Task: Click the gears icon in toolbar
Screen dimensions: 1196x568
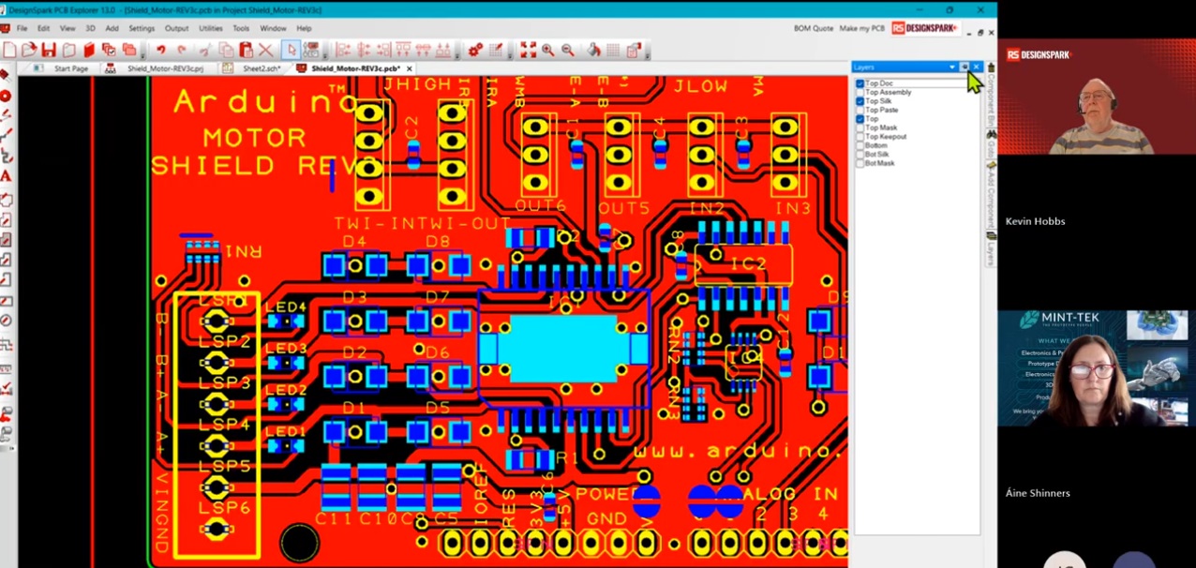Action: [475, 50]
